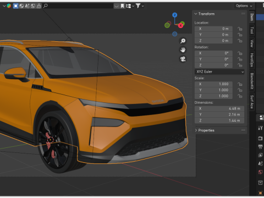Lock the Location Z value
The width and height of the screenshot is (264, 198).
pos(240,41)
